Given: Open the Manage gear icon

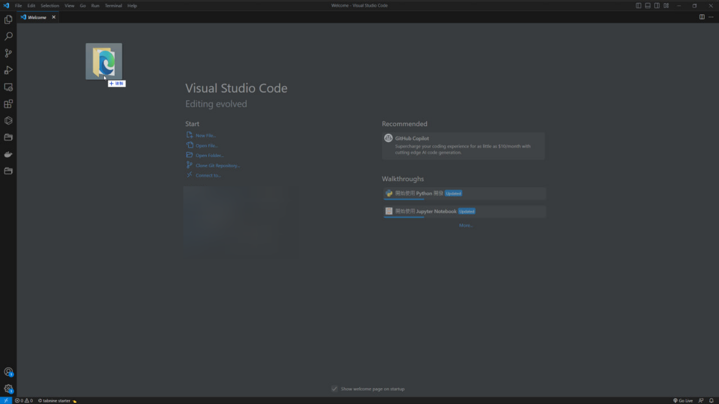Looking at the screenshot, I should [8, 389].
